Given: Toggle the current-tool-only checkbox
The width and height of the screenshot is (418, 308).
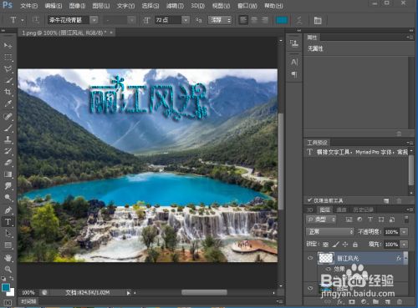Looking at the screenshot, I should (x=309, y=200).
